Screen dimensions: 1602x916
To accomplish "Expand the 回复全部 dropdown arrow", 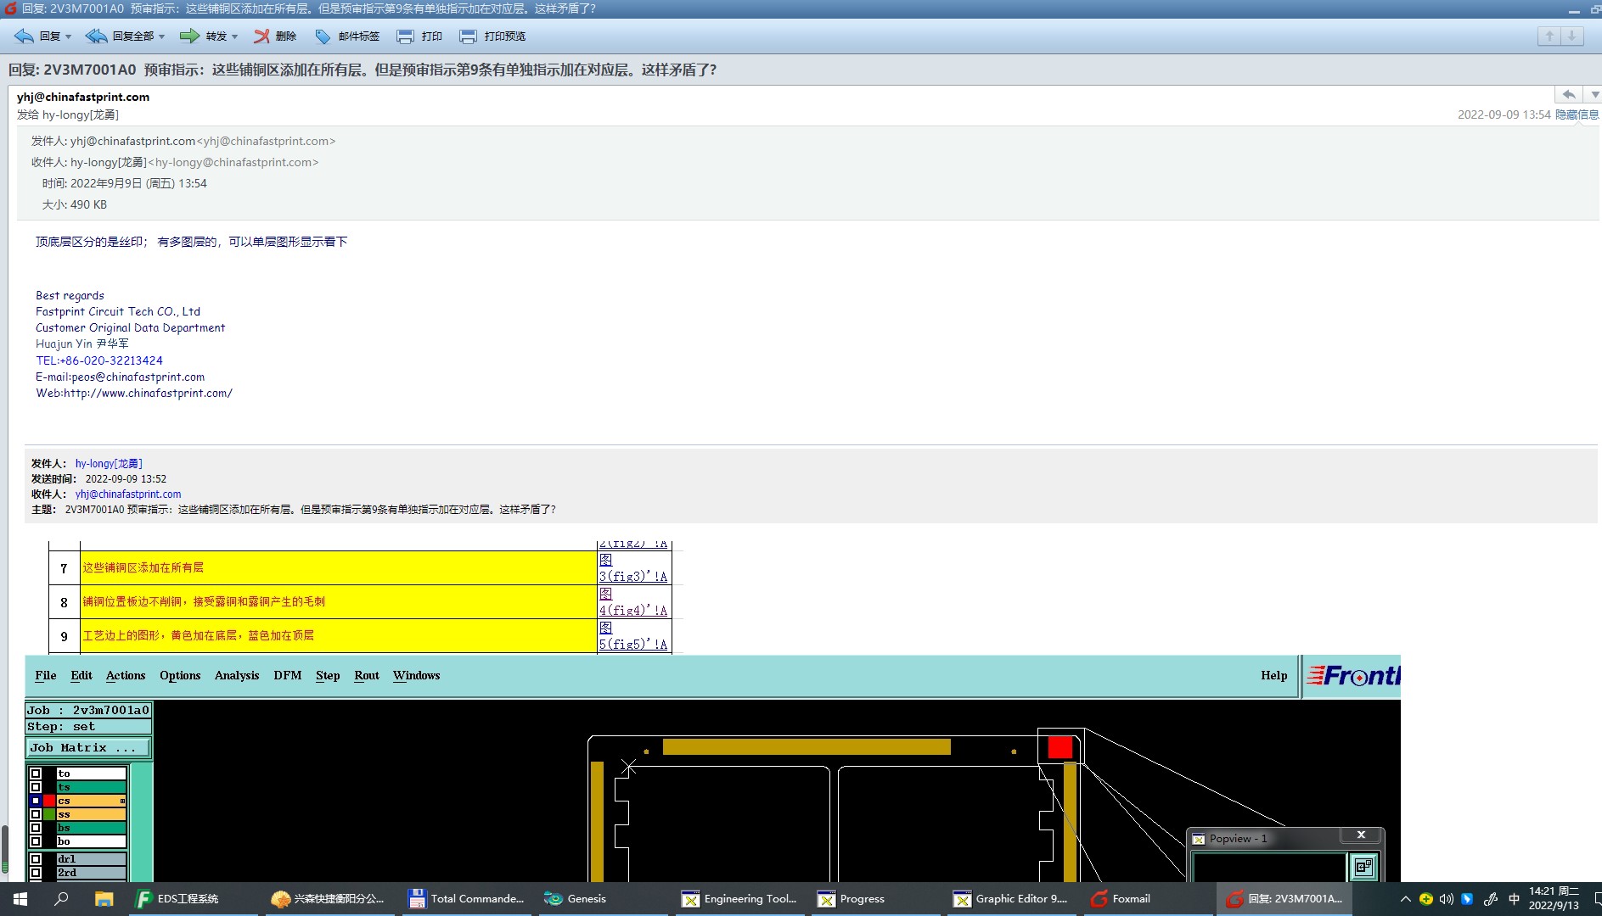I will tap(161, 36).
